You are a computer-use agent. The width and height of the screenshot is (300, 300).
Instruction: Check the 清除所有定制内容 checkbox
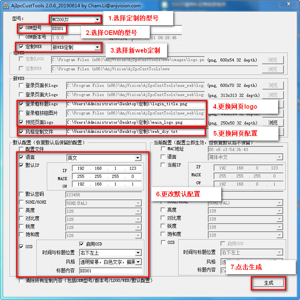(x=21, y=281)
